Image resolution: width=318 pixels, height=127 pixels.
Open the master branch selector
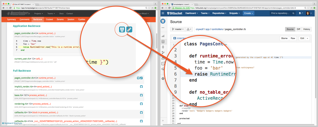[177, 29]
